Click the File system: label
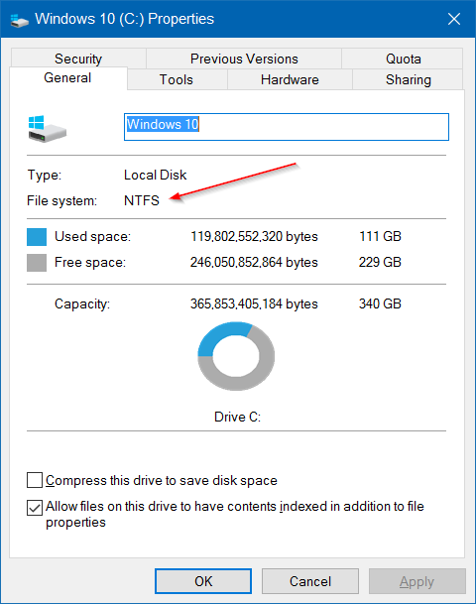476x604 pixels. [x=62, y=200]
